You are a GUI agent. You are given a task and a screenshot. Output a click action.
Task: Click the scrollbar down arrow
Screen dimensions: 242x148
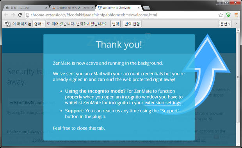click(x=238, y=144)
